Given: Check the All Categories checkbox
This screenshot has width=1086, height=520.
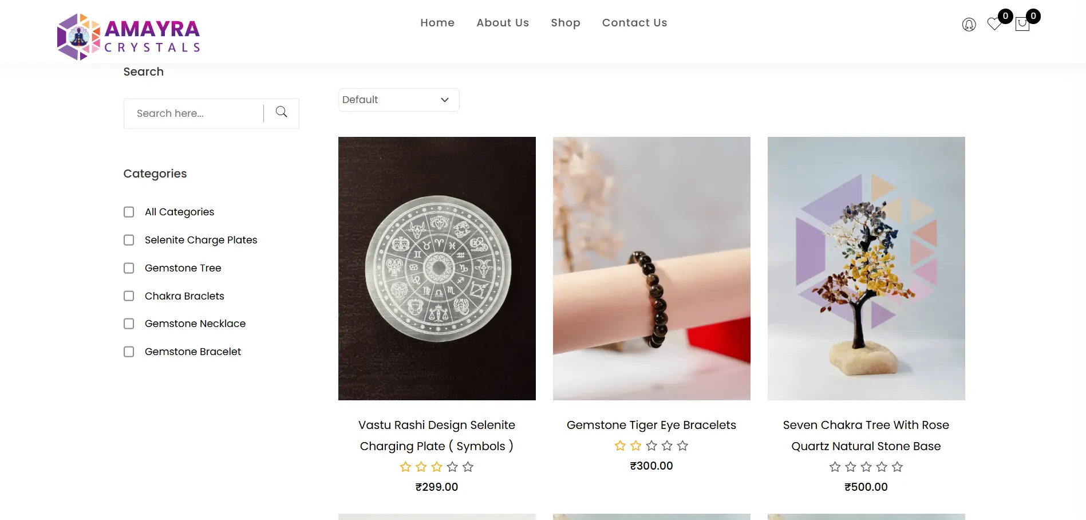Looking at the screenshot, I should click(128, 212).
